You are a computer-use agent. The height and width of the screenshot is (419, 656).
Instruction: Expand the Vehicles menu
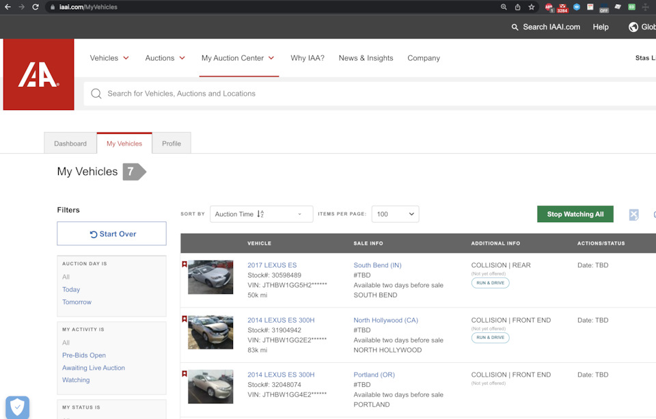109,58
